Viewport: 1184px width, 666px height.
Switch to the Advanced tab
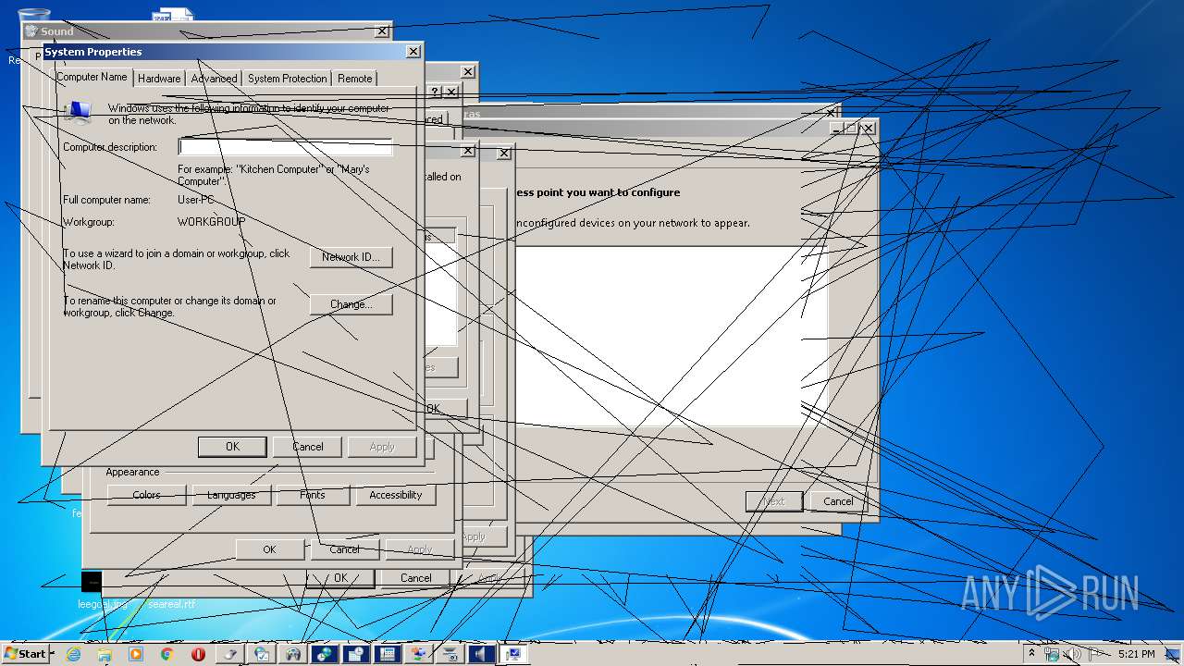pyautogui.click(x=215, y=79)
